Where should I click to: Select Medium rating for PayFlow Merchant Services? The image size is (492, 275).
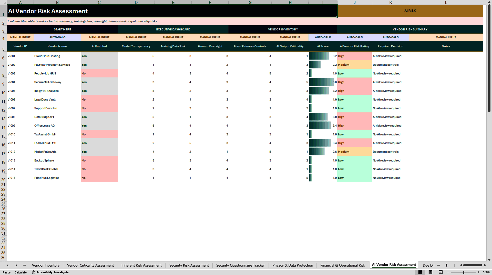(x=355, y=65)
